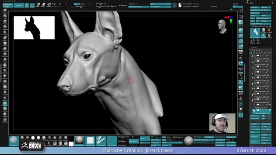276x155 pixels.
Task: Open the Texture Off selector
Action: click(112, 141)
